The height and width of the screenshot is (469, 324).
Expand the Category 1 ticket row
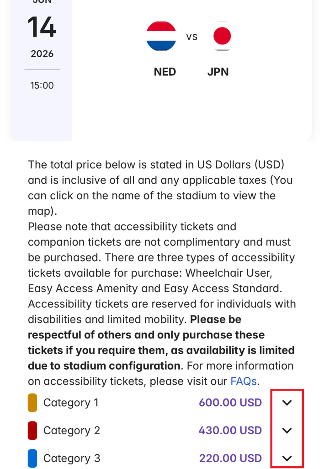287,403
